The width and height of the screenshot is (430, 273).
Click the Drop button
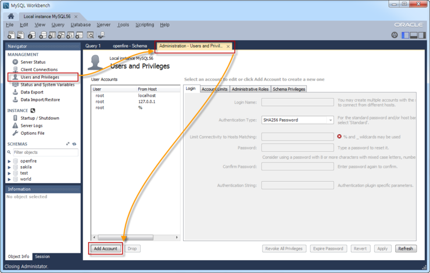click(x=132, y=249)
